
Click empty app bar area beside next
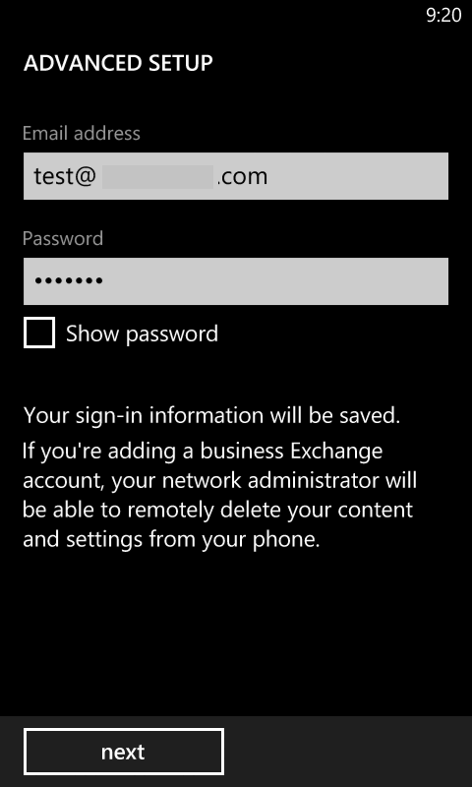coord(346,752)
